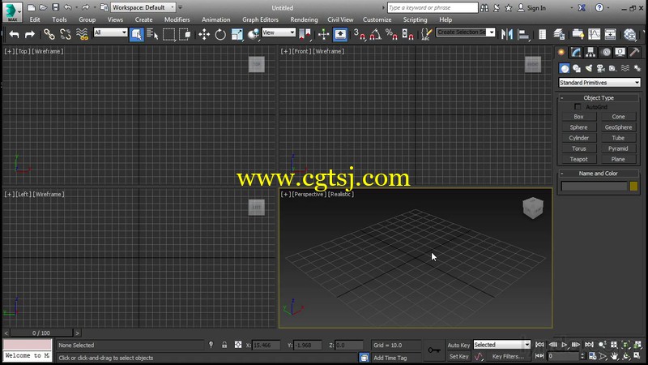Toggle Keyboard Shortcut Override
This screenshot has width=648, height=365.
pos(340,34)
